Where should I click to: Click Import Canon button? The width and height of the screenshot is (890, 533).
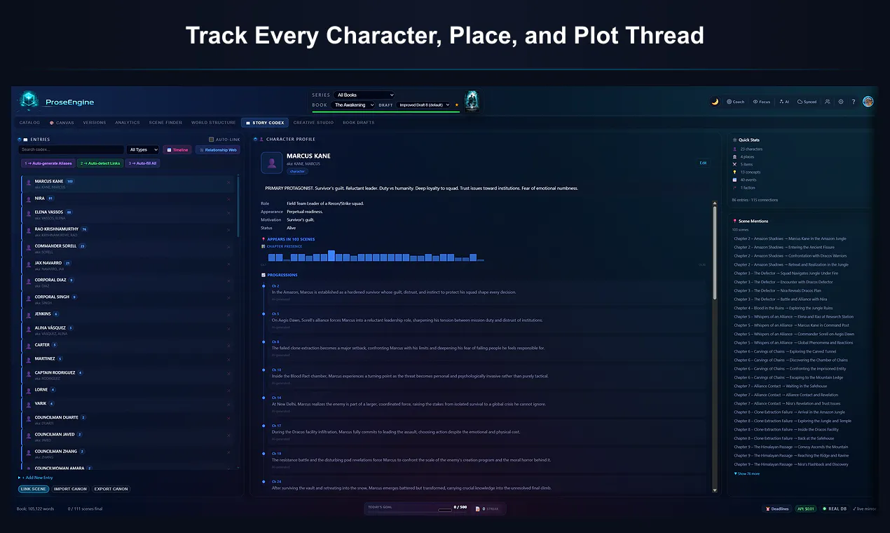pos(70,489)
